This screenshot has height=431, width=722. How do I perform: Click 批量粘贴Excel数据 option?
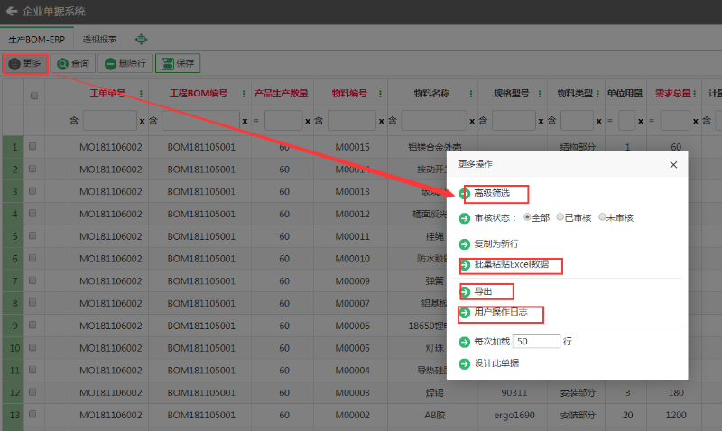coord(512,264)
